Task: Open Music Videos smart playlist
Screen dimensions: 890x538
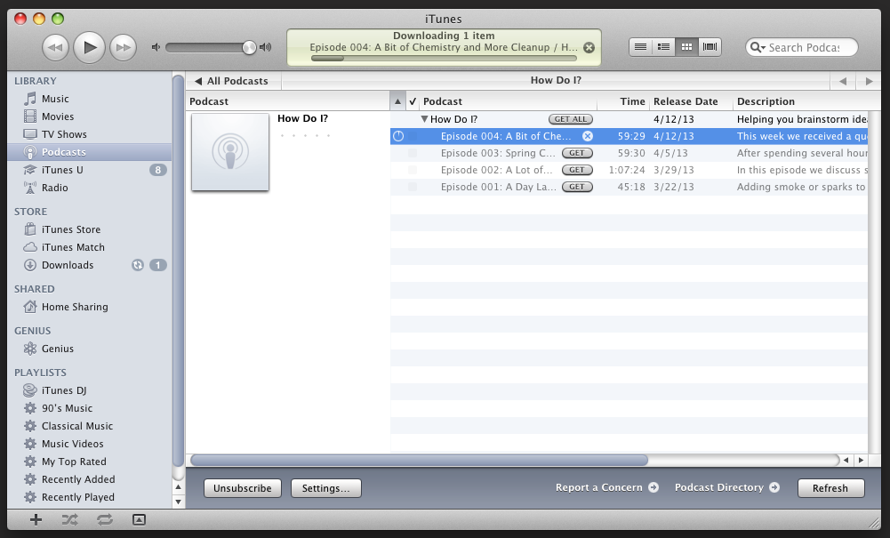Action: point(72,444)
